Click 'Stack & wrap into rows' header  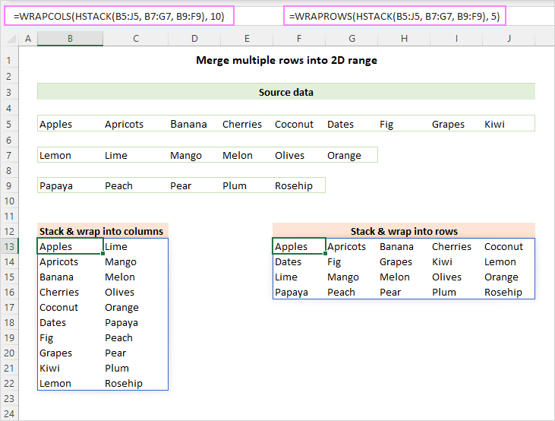[x=404, y=231]
